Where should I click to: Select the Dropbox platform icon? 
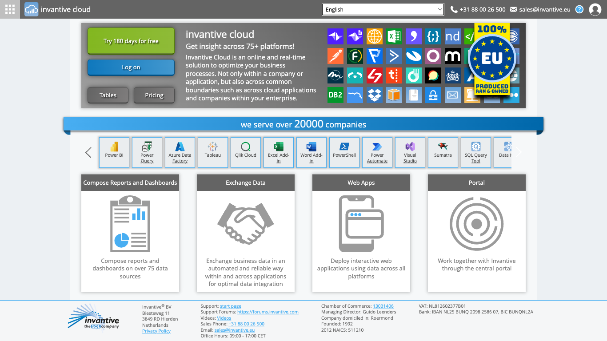375,95
